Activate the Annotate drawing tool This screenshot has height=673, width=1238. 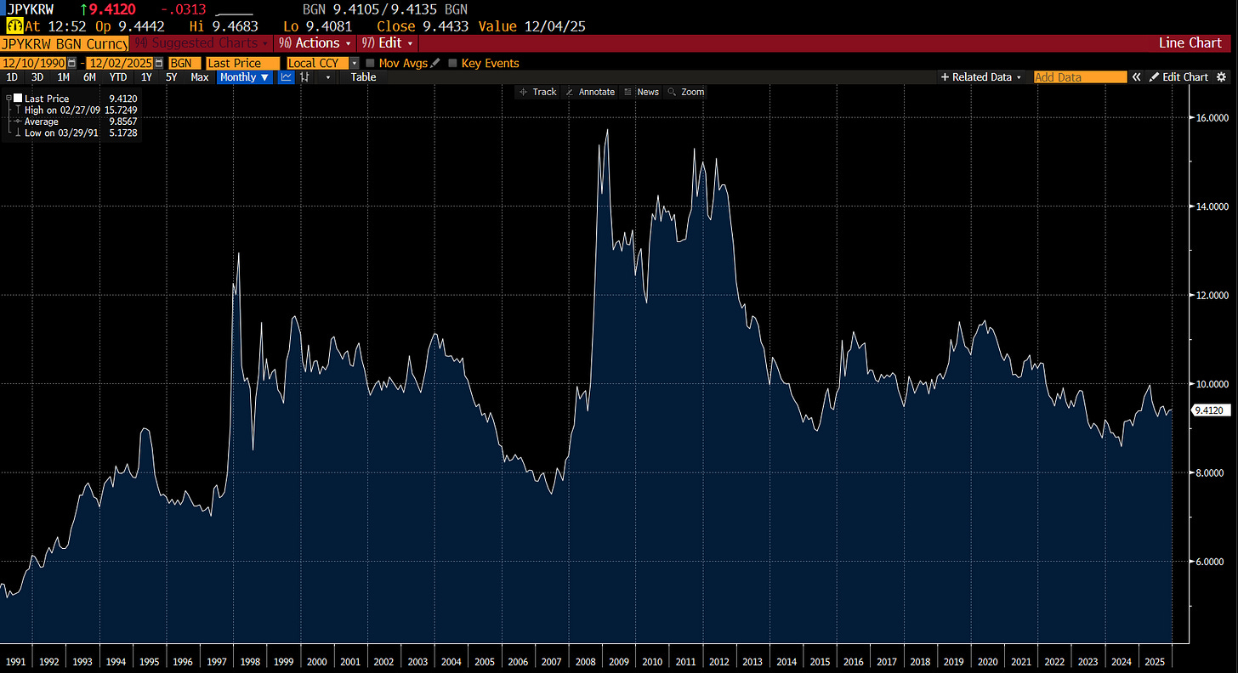[589, 92]
